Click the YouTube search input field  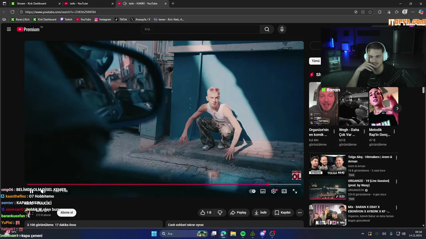point(201,29)
